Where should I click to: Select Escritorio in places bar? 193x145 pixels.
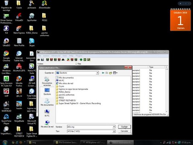[x=47, y=91]
